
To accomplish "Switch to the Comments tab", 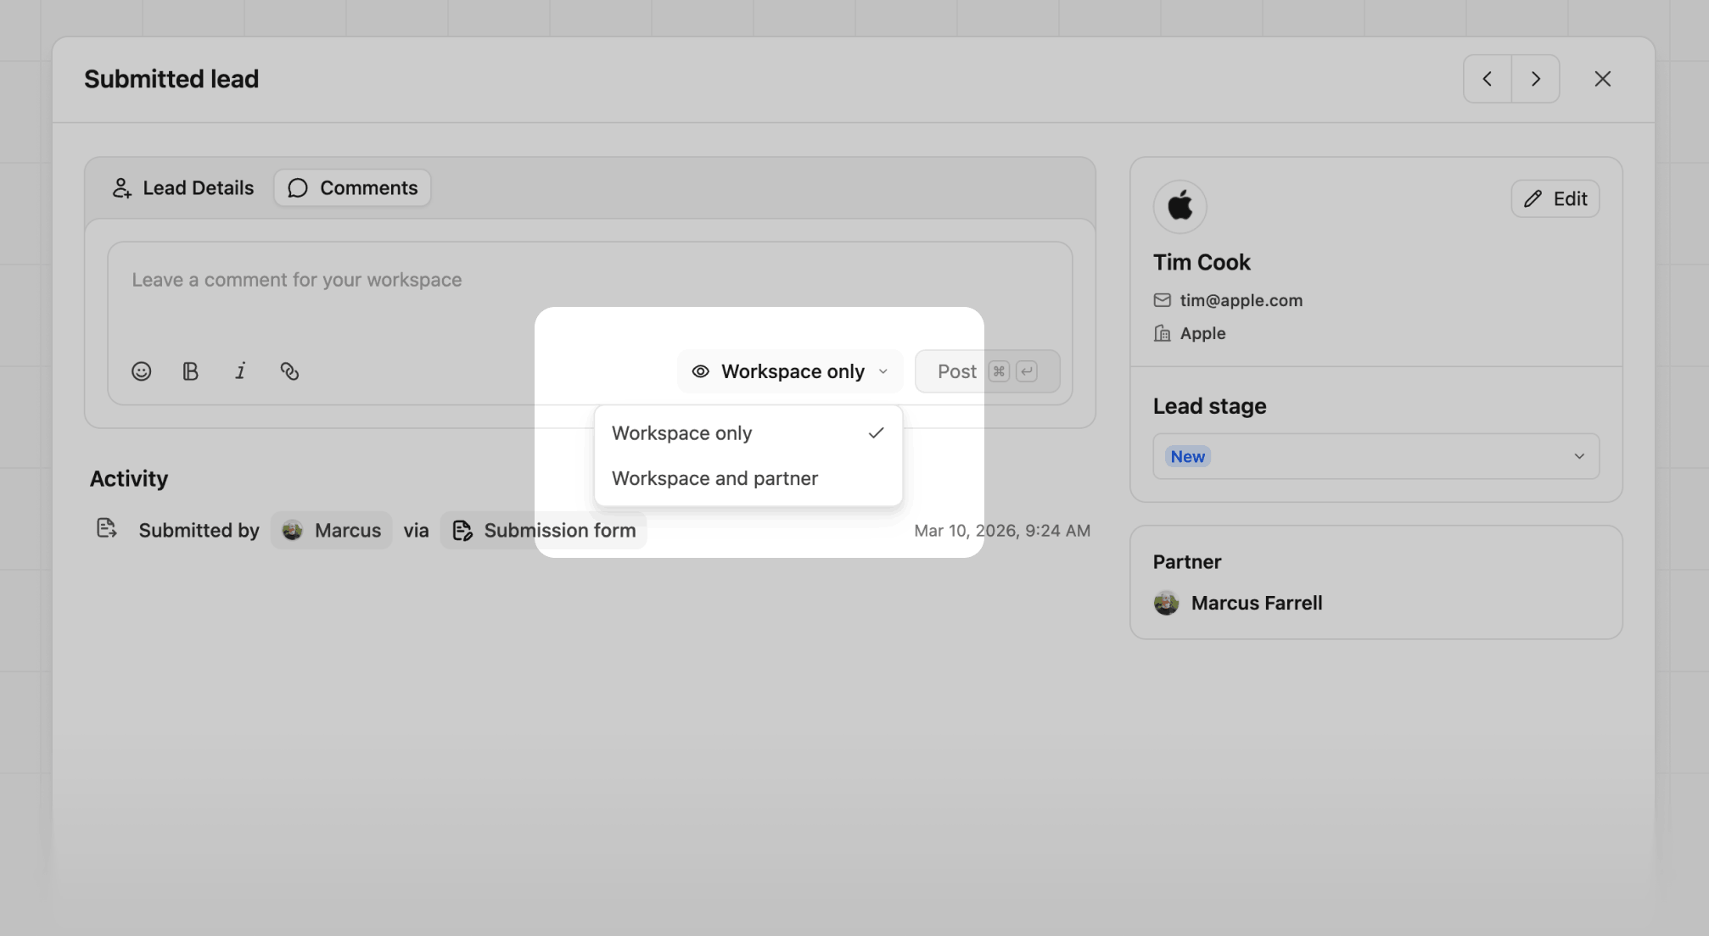I will (x=352, y=187).
